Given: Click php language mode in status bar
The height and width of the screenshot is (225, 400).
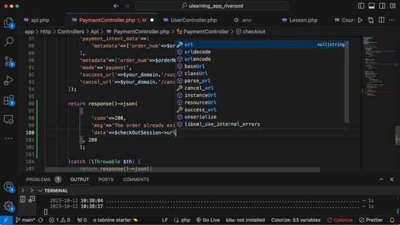Looking at the screenshot, I should [x=182, y=220].
